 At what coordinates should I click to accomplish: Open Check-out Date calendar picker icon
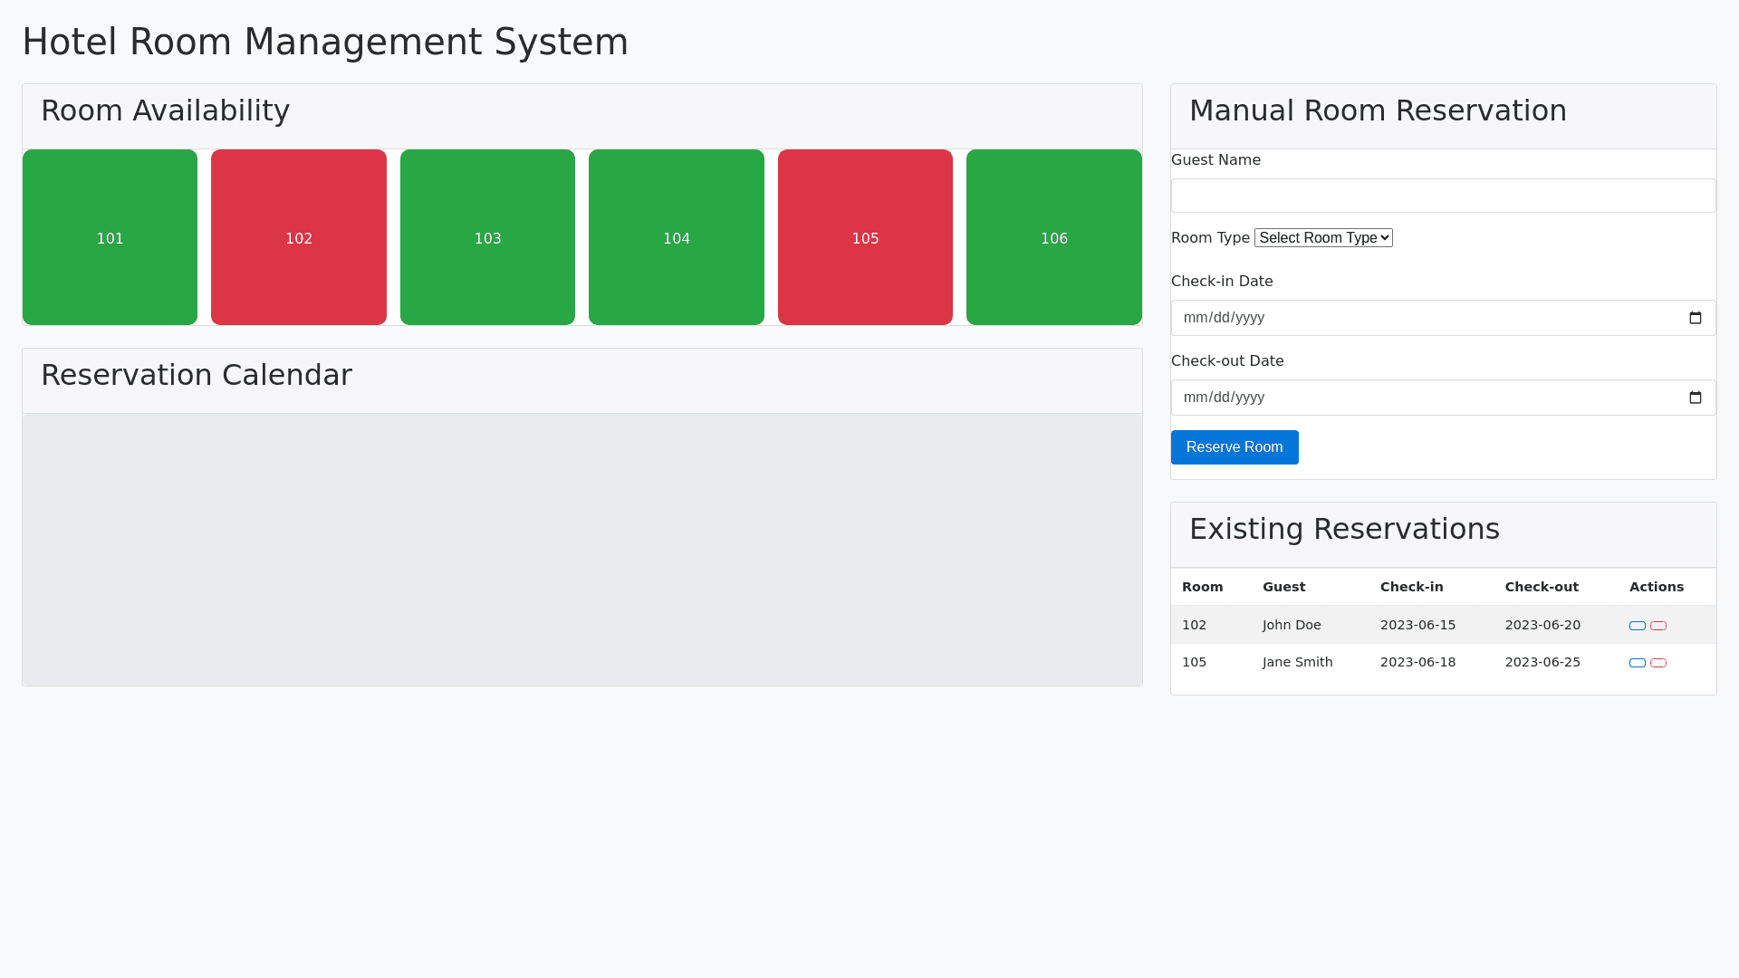pyautogui.click(x=1696, y=398)
